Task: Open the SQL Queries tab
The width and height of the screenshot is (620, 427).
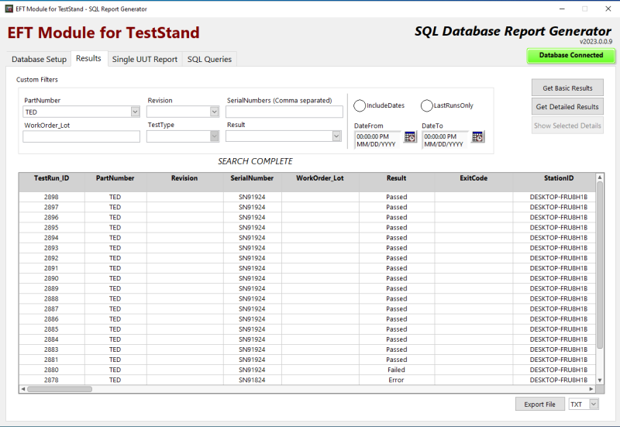Action: (209, 60)
